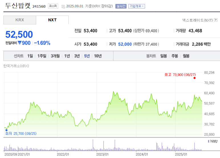
Task: Click the blue 최저 25,700 marker dot
Action: [6, 130]
